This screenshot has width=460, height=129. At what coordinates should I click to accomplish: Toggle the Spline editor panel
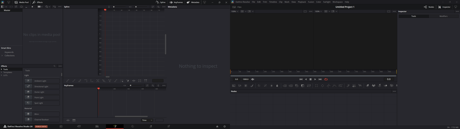coord(160,2)
